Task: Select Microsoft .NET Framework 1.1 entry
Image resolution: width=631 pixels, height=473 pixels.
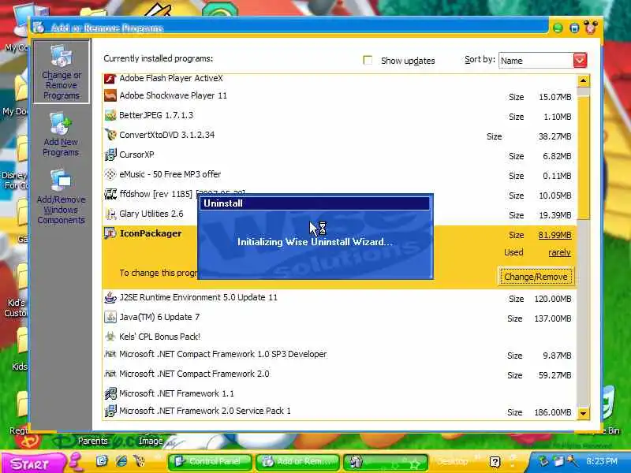Action: point(340,393)
